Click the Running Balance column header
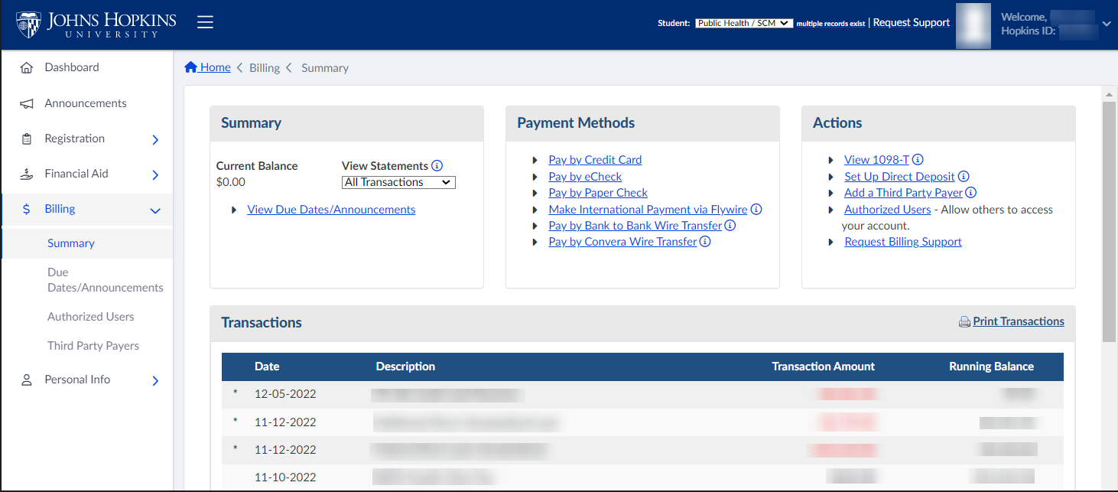Viewport: 1118px width, 492px height. tap(991, 367)
